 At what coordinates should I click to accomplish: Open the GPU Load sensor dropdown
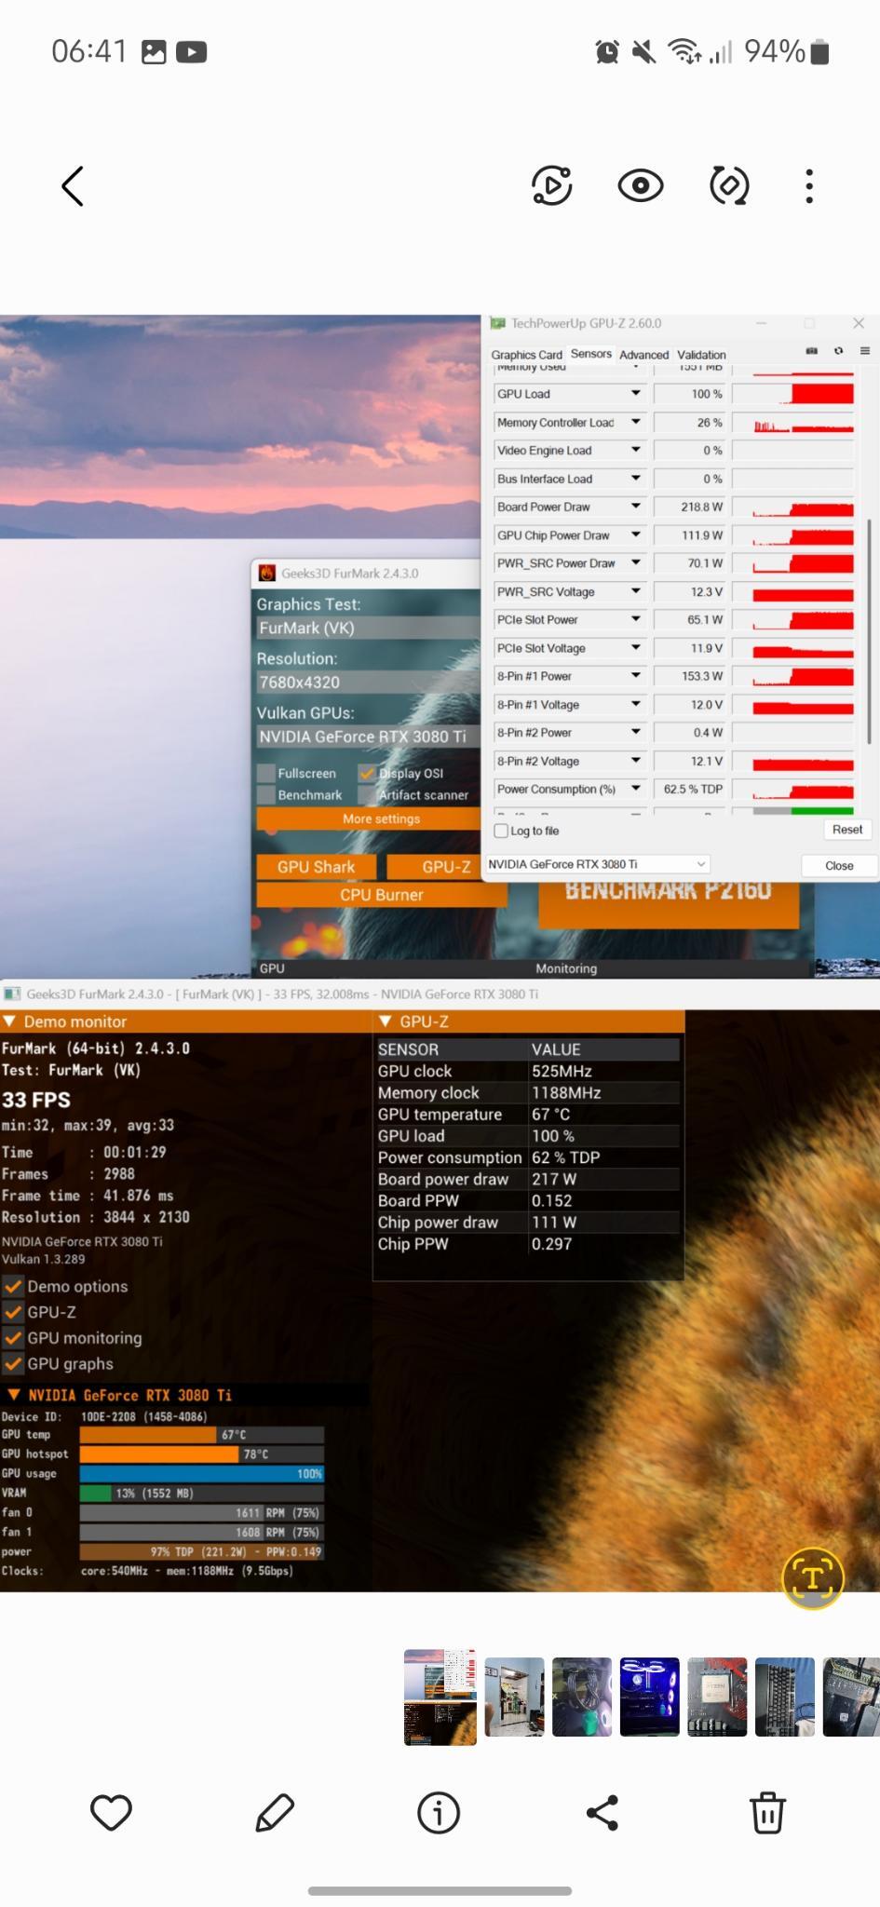click(x=636, y=394)
